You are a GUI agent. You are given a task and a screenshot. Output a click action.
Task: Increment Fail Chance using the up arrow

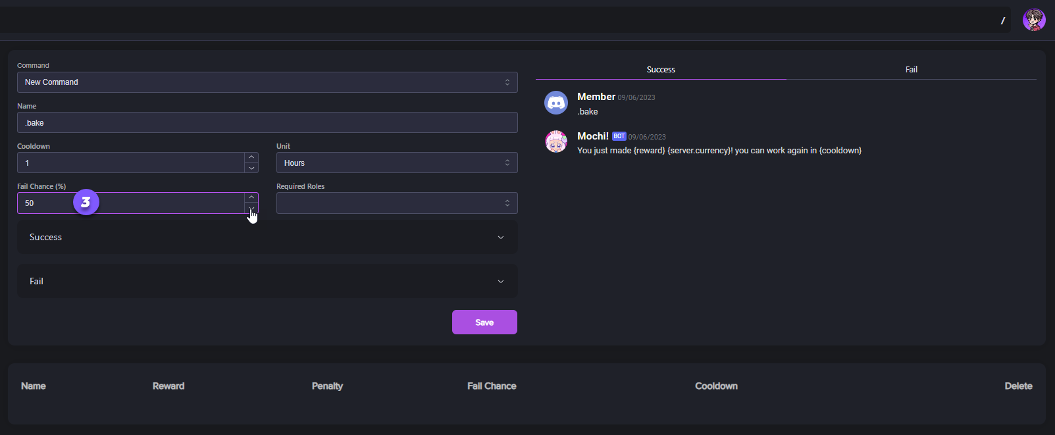(251, 197)
